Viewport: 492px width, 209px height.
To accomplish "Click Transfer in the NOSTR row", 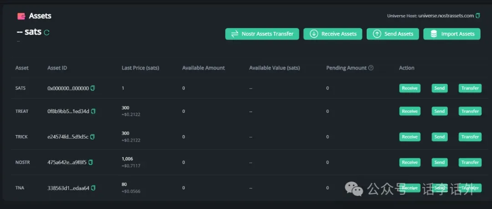I will (x=470, y=162).
